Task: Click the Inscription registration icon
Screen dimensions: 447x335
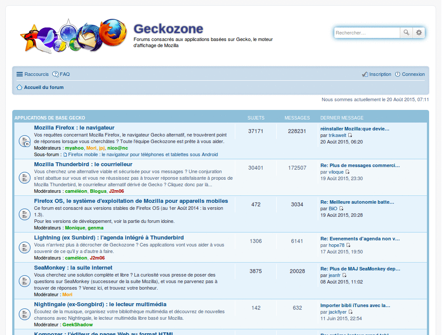Action: 365,74
